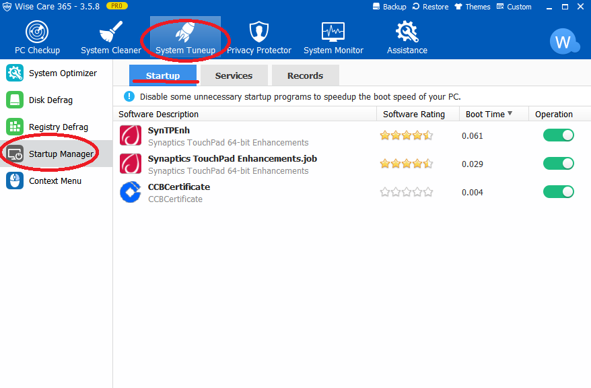Select System Optimizer in sidebar
Viewport: 591px width, 388px height.
(56, 73)
